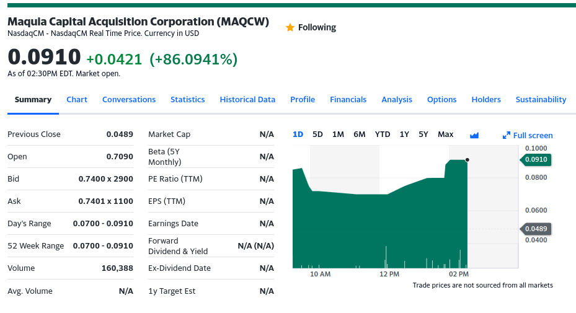Select the 1D chart range
Viewport: 576px width, 313px height.
298,134
